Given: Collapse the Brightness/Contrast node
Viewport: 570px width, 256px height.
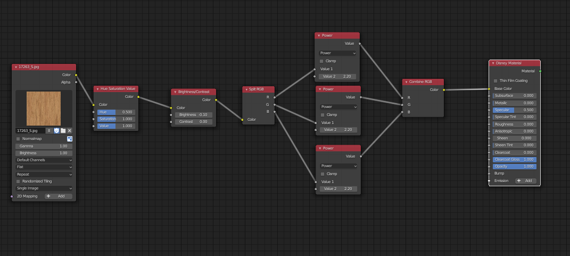Looking at the screenshot, I should pos(175,92).
